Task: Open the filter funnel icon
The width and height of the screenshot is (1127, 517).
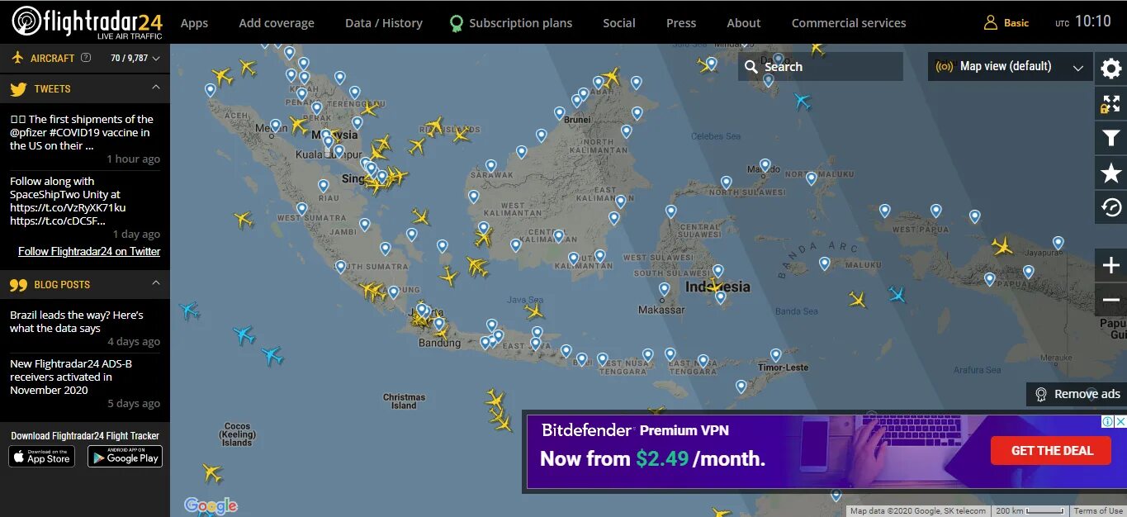Action: (x=1111, y=138)
